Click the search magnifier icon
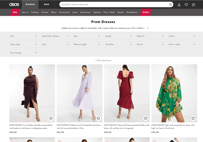Viewport: 203px width, 142px height. (171, 5)
